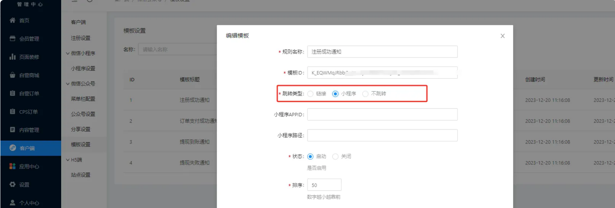
Task: Open 分享设置 submenu item
Action: pyautogui.click(x=81, y=129)
